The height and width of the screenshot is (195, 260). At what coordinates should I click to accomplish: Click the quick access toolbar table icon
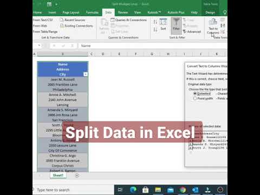click(x=49, y=4)
